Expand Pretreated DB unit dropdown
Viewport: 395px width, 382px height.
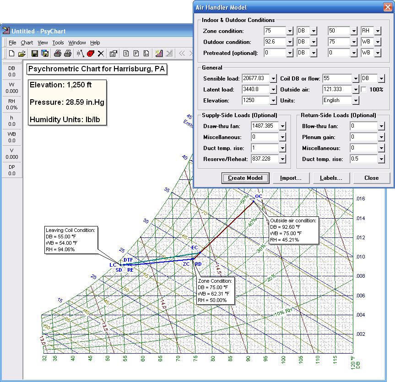(314, 53)
